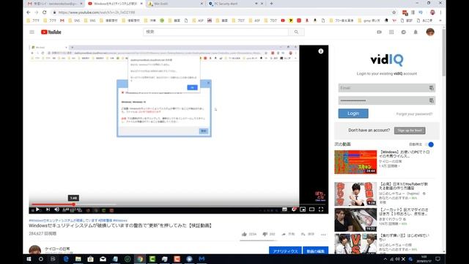469x264 pixels.
Task: Open the Chrome three-dot menu
Action: coord(440,12)
